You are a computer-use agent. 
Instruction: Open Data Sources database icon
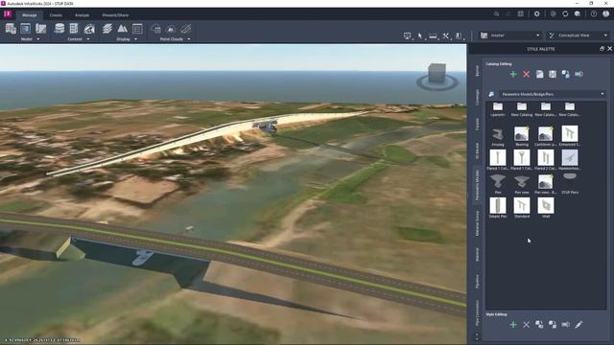click(x=59, y=29)
